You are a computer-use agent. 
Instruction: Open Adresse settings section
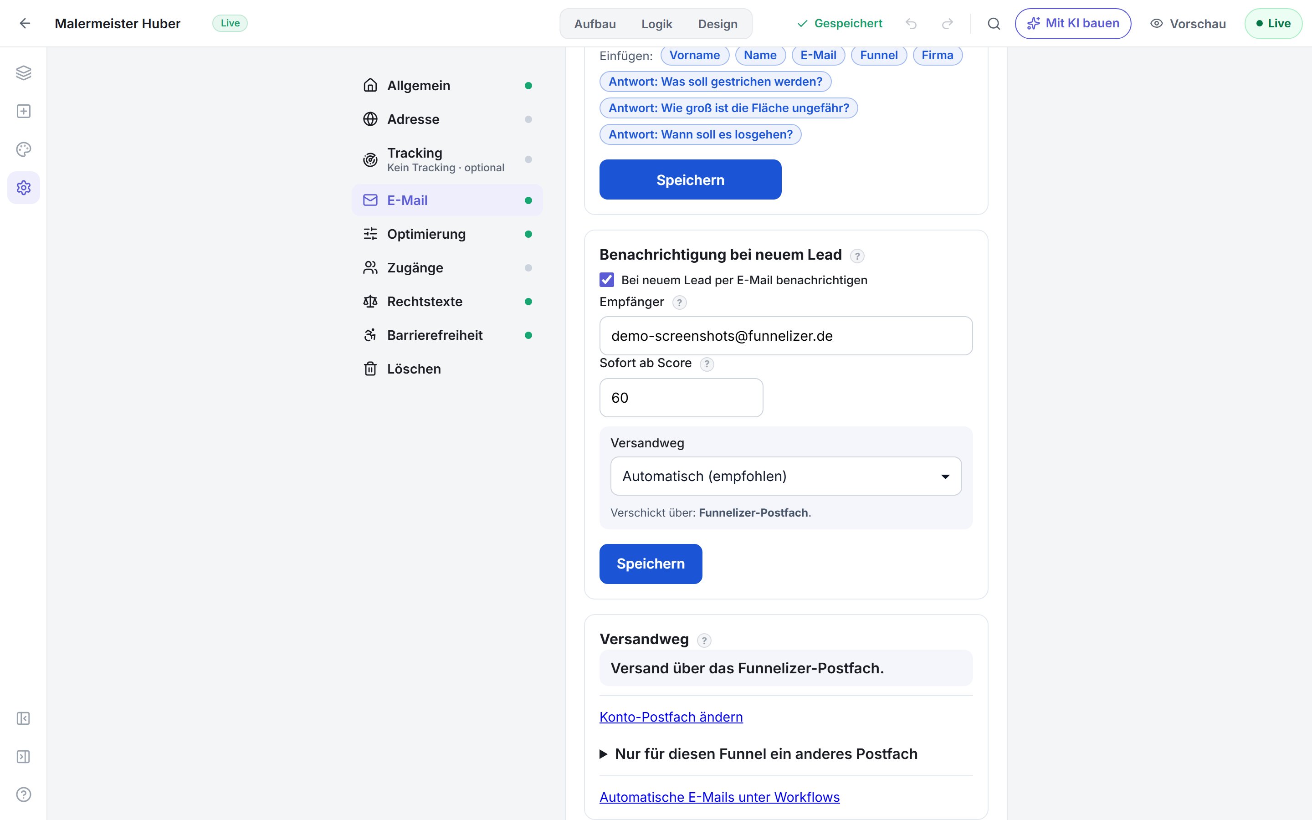447,119
